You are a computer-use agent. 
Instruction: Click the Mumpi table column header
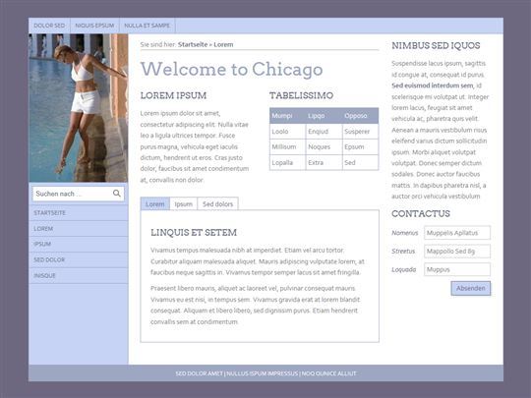tap(287, 116)
